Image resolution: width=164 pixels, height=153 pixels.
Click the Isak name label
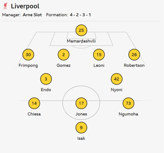81,138
